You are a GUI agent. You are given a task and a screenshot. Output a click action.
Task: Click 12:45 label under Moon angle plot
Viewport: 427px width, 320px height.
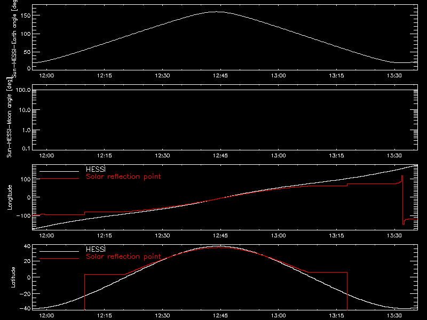click(x=220, y=155)
